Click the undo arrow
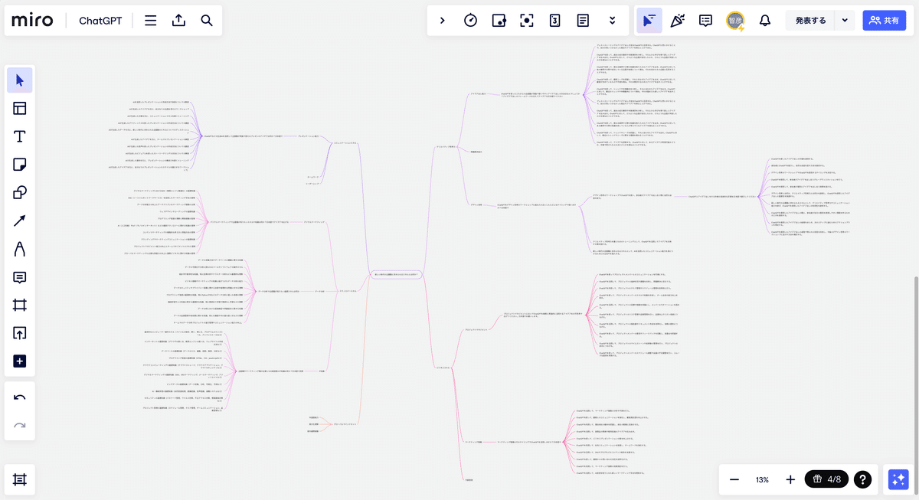The image size is (919, 500). pyautogui.click(x=20, y=398)
